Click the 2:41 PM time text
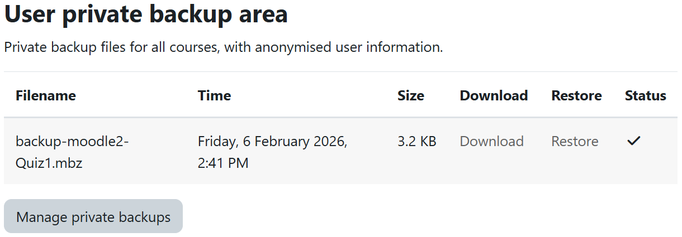This screenshot has width=682, height=237. pos(223,163)
